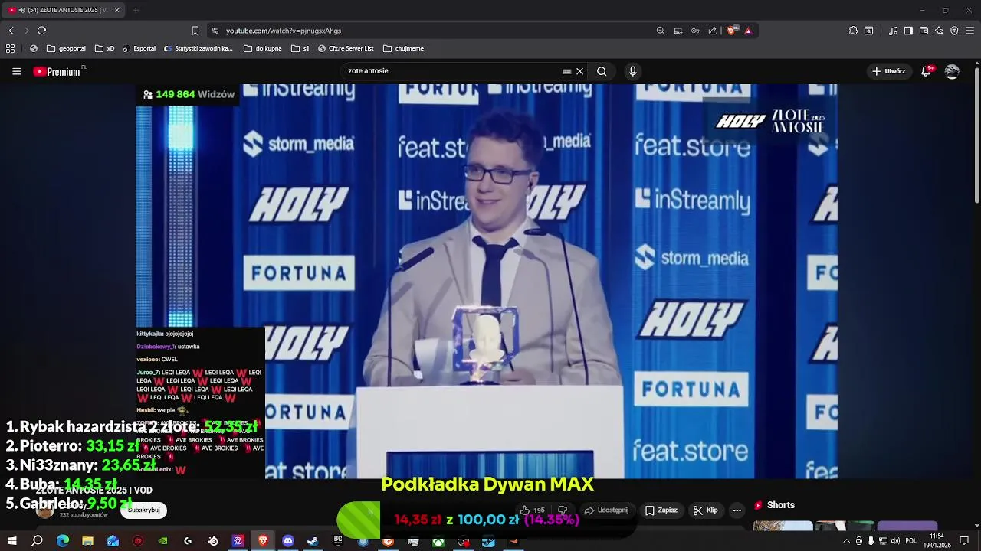
Task: Open the do kupna bookmark folder
Action: (x=264, y=48)
